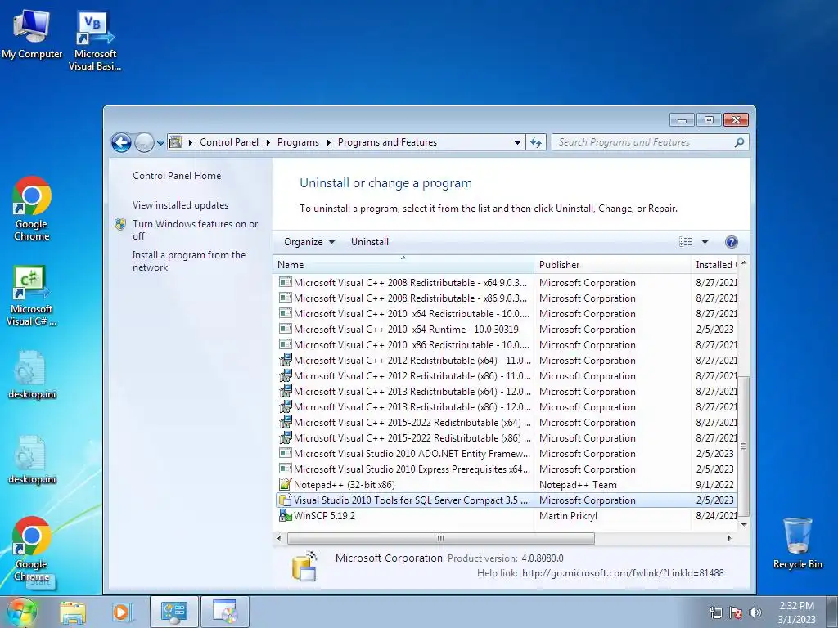Click Notepad++ Team publisher cell
The width and height of the screenshot is (838, 628).
click(578, 484)
